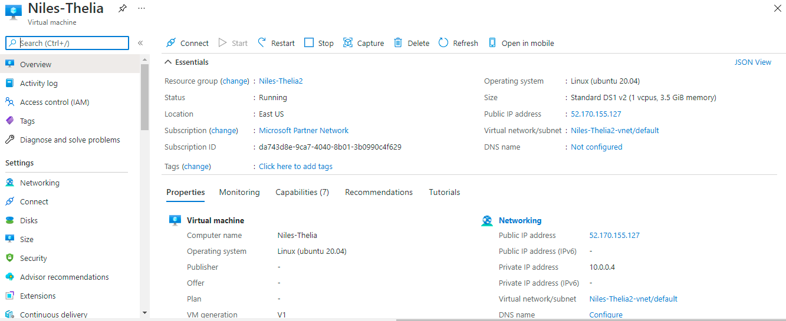786x321 pixels.
Task: Collapse the Essentials section
Action: coord(168,62)
